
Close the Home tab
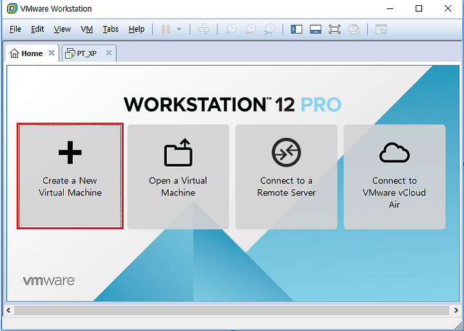click(x=52, y=53)
